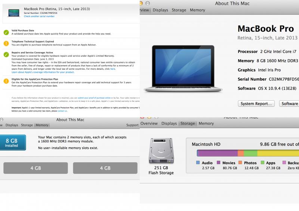
Task: Select the right 4 GB memory slot
Action: 105,168
